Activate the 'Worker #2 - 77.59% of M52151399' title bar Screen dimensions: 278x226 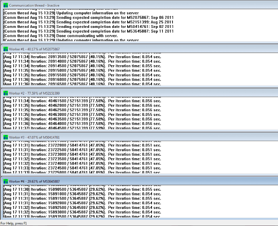(x=140, y=93)
